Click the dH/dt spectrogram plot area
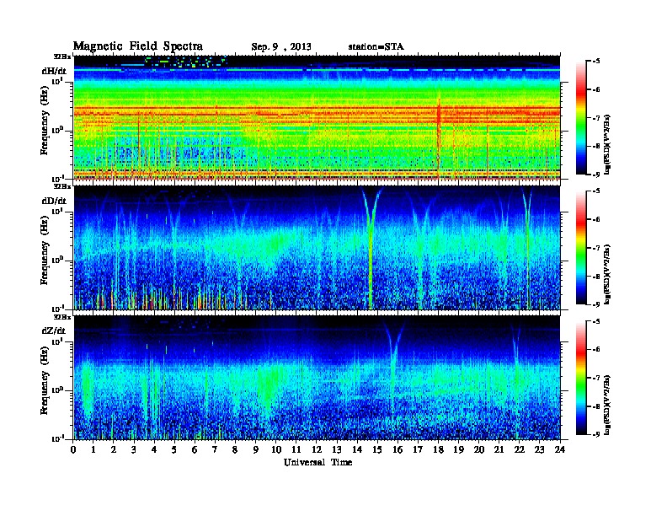667x516 pixels. click(x=317, y=117)
